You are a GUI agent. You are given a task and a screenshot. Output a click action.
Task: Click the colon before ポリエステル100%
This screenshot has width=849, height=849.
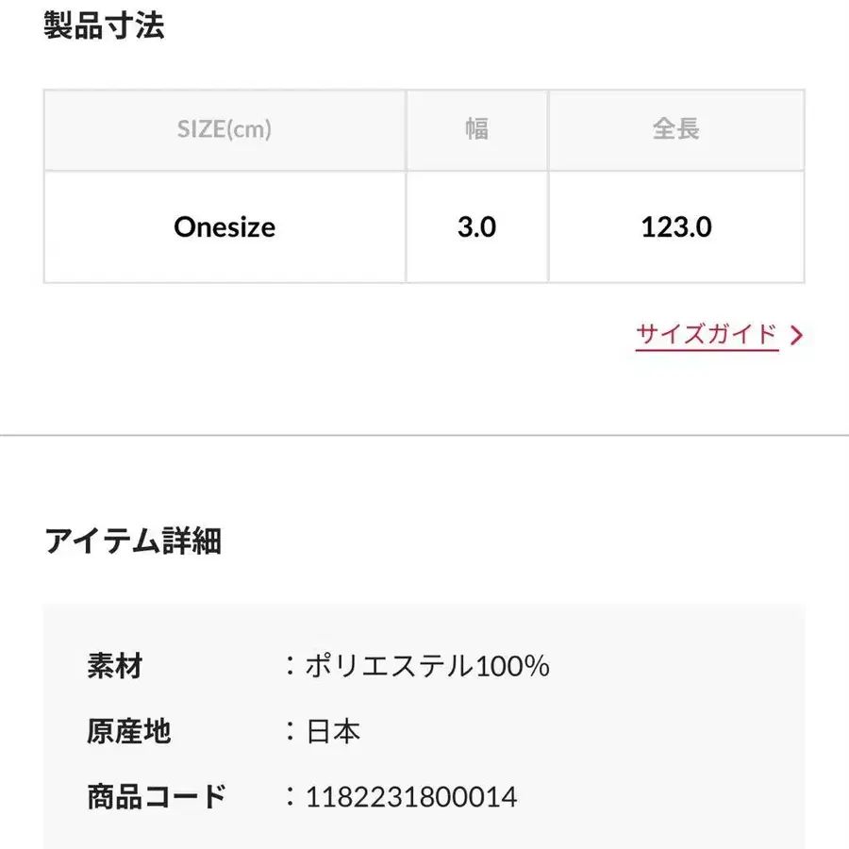(x=291, y=667)
